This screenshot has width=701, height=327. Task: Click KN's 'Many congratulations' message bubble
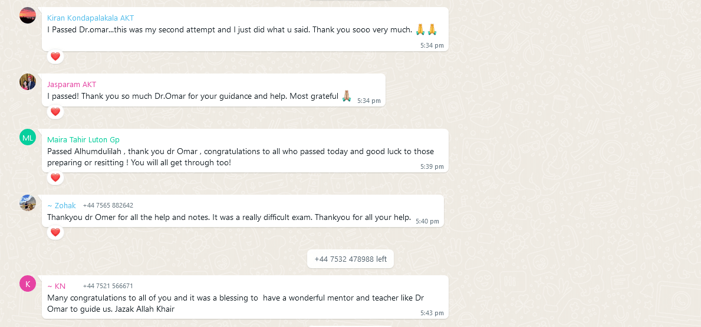point(245,297)
